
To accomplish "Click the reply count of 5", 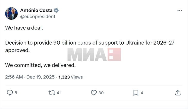I will [16, 93].
